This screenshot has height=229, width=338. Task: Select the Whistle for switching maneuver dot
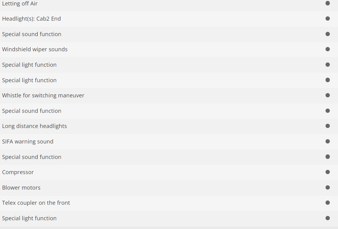pyautogui.click(x=328, y=95)
